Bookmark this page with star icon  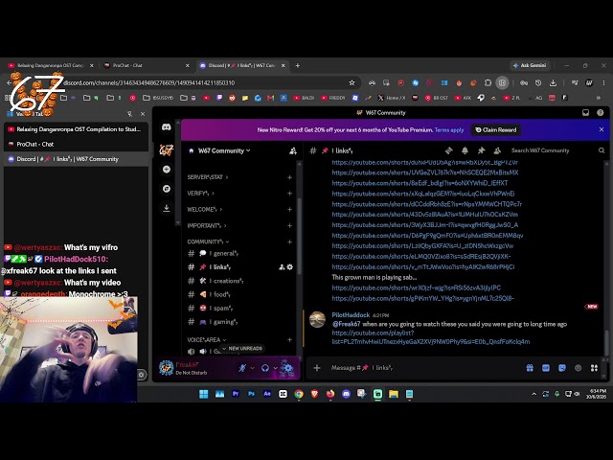pyautogui.click(x=352, y=82)
